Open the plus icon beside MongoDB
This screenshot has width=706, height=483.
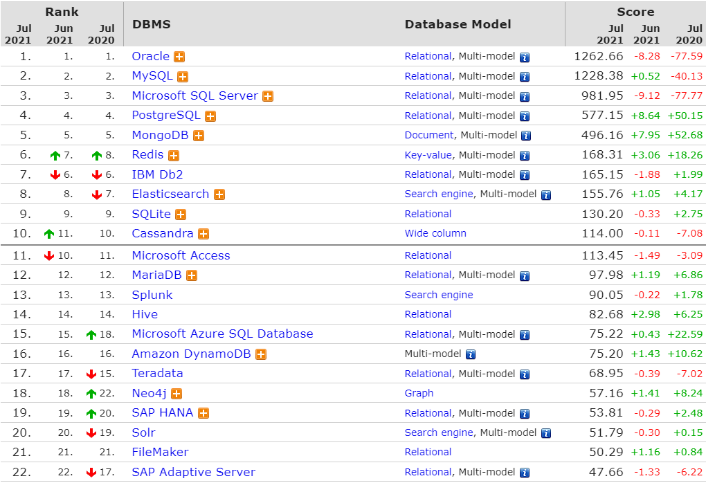tap(199, 136)
